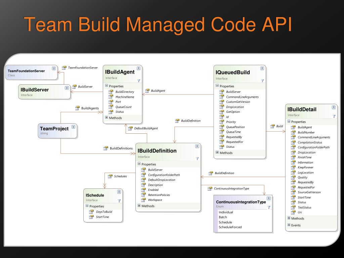Click the TestStatus property icon
The image size is (344, 258).
293,207
